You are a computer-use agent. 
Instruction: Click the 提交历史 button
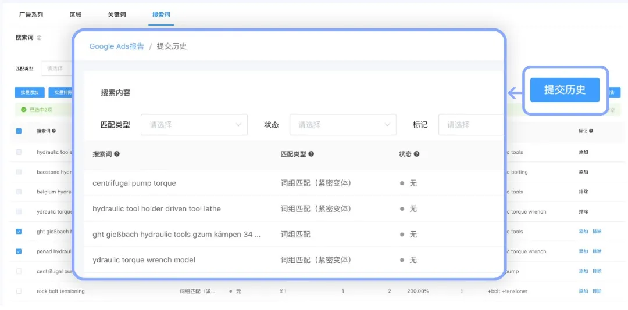click(565, 90)
